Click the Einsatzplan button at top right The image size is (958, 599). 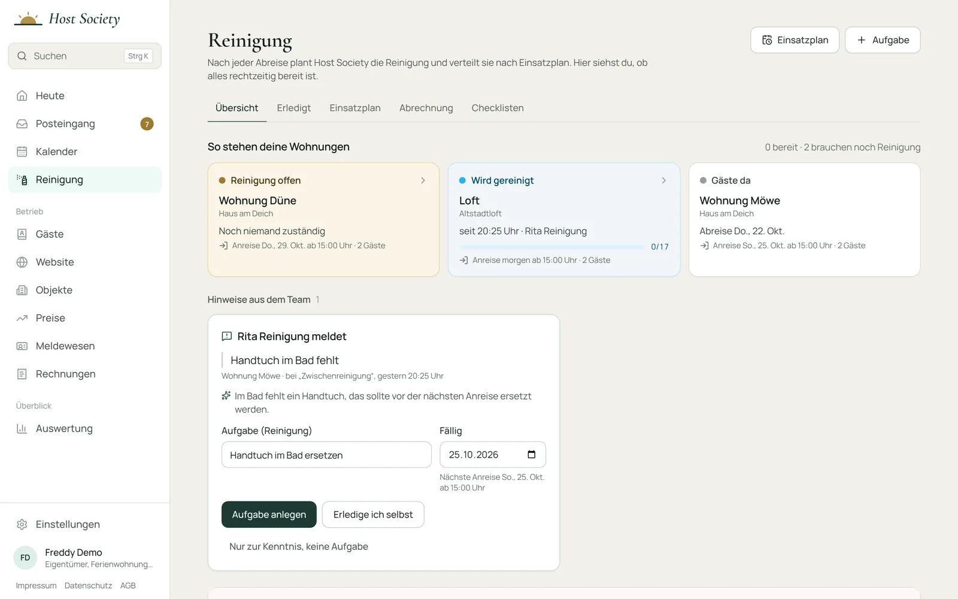click(x=795, y=40)
